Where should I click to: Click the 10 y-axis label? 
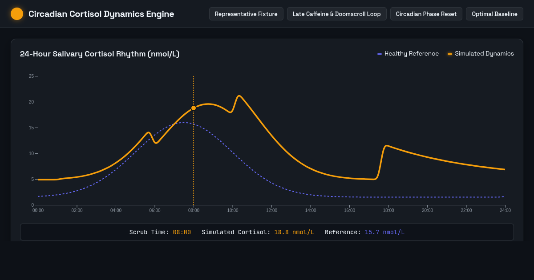(x=31, y=154)
